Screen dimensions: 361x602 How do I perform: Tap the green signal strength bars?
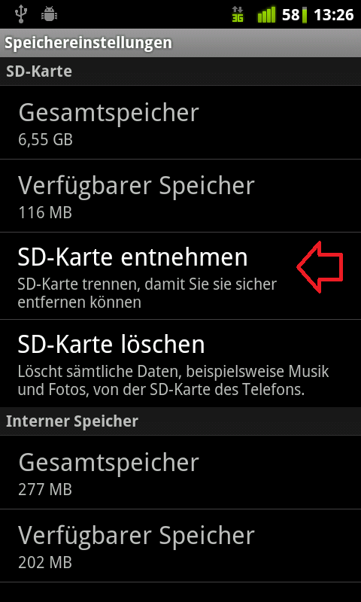point(267,15)
